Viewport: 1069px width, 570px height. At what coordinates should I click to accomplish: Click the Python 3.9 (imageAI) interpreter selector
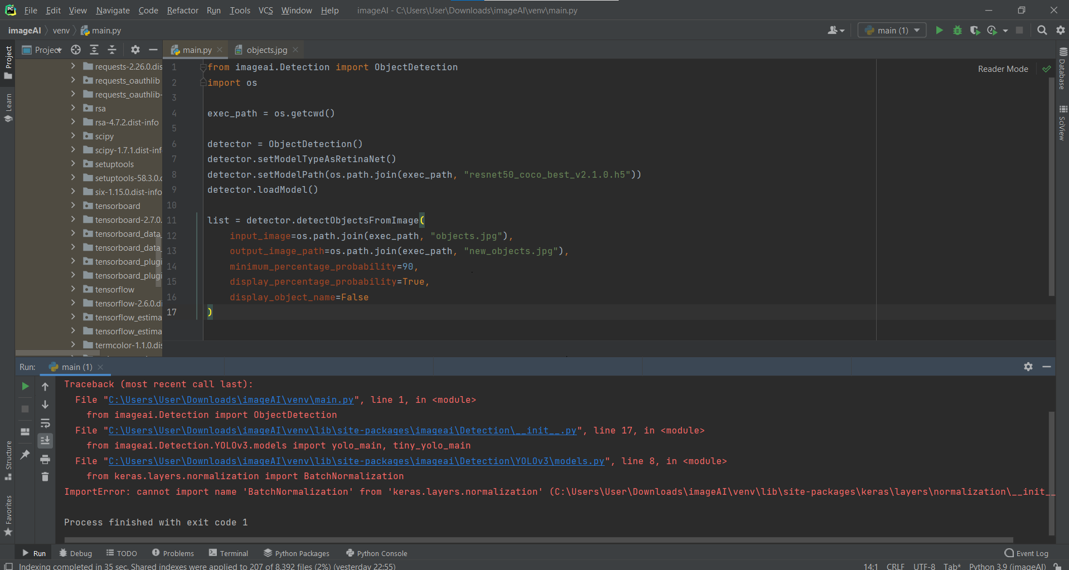[x=1007, y=566]
